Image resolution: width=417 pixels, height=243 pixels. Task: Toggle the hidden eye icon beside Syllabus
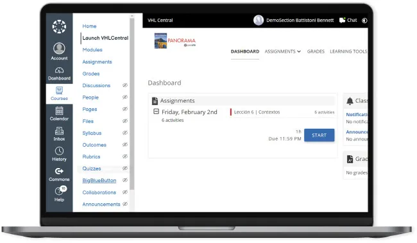pyautogui.click(x=124, y=133)
